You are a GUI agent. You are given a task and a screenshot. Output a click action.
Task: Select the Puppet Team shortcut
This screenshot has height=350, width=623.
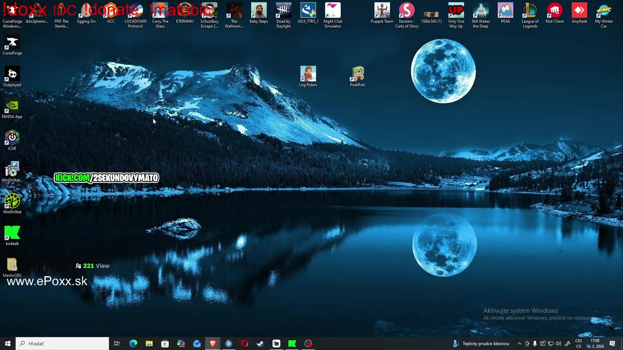click(382, 14)
